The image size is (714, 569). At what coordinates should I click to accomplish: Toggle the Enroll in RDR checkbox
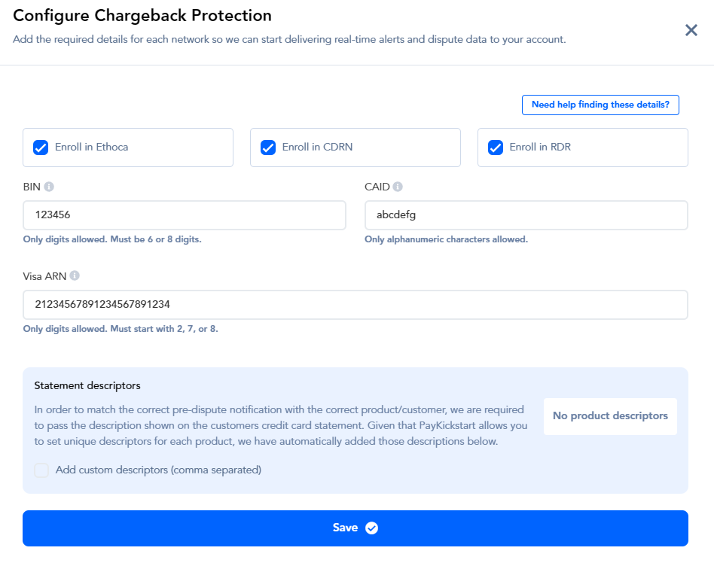coord(496,148)
